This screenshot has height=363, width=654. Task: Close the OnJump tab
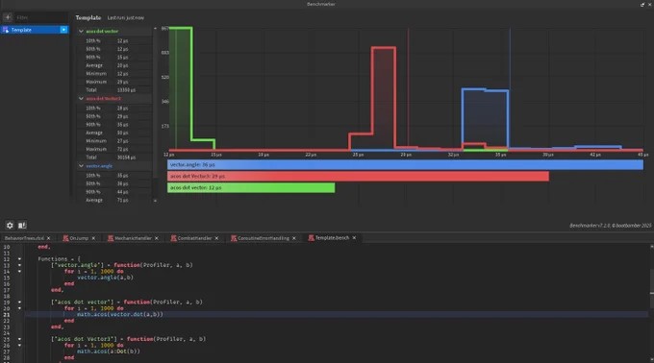coord(93,238)
